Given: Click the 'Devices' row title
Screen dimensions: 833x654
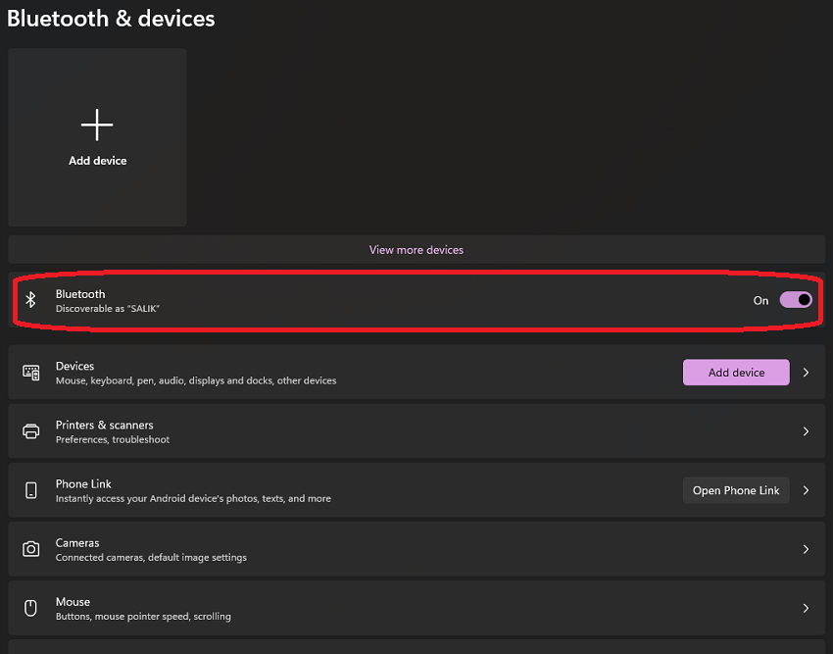Looking at the screenshot, I should (x=74, y=366).
